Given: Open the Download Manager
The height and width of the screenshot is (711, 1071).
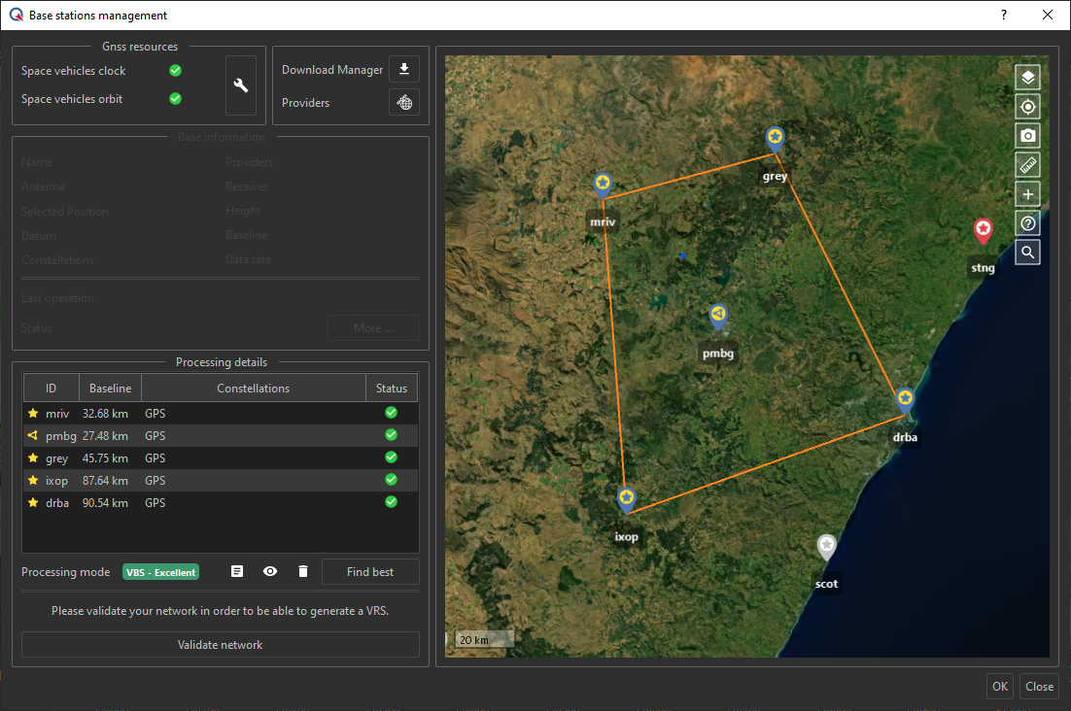Looking at the screenshot, I should (404, 69).
